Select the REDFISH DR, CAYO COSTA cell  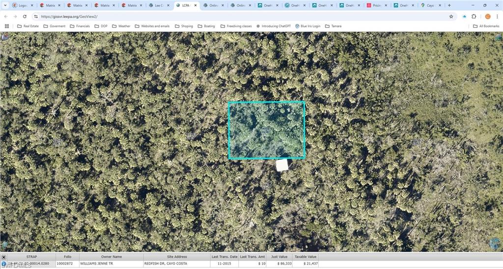click(x=177, y=264)
